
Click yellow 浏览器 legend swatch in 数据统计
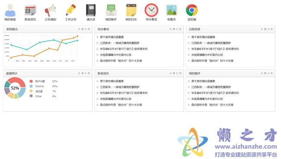(31, 91)
